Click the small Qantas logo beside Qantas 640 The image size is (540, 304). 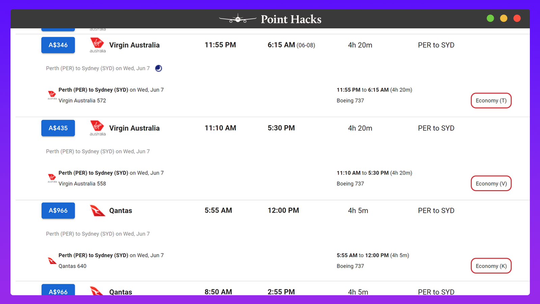(x=52, y=261)
